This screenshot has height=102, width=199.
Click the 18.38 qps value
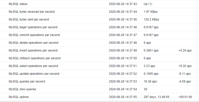pyautogui.click(x=150, y=81)
